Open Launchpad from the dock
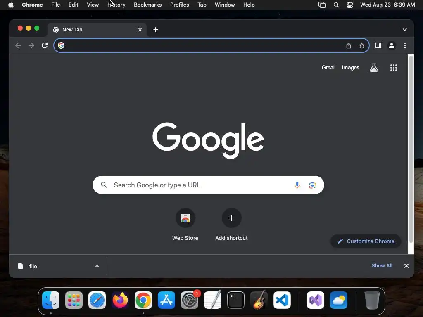This screenshot has height=317, width=423. coord(74,300)
